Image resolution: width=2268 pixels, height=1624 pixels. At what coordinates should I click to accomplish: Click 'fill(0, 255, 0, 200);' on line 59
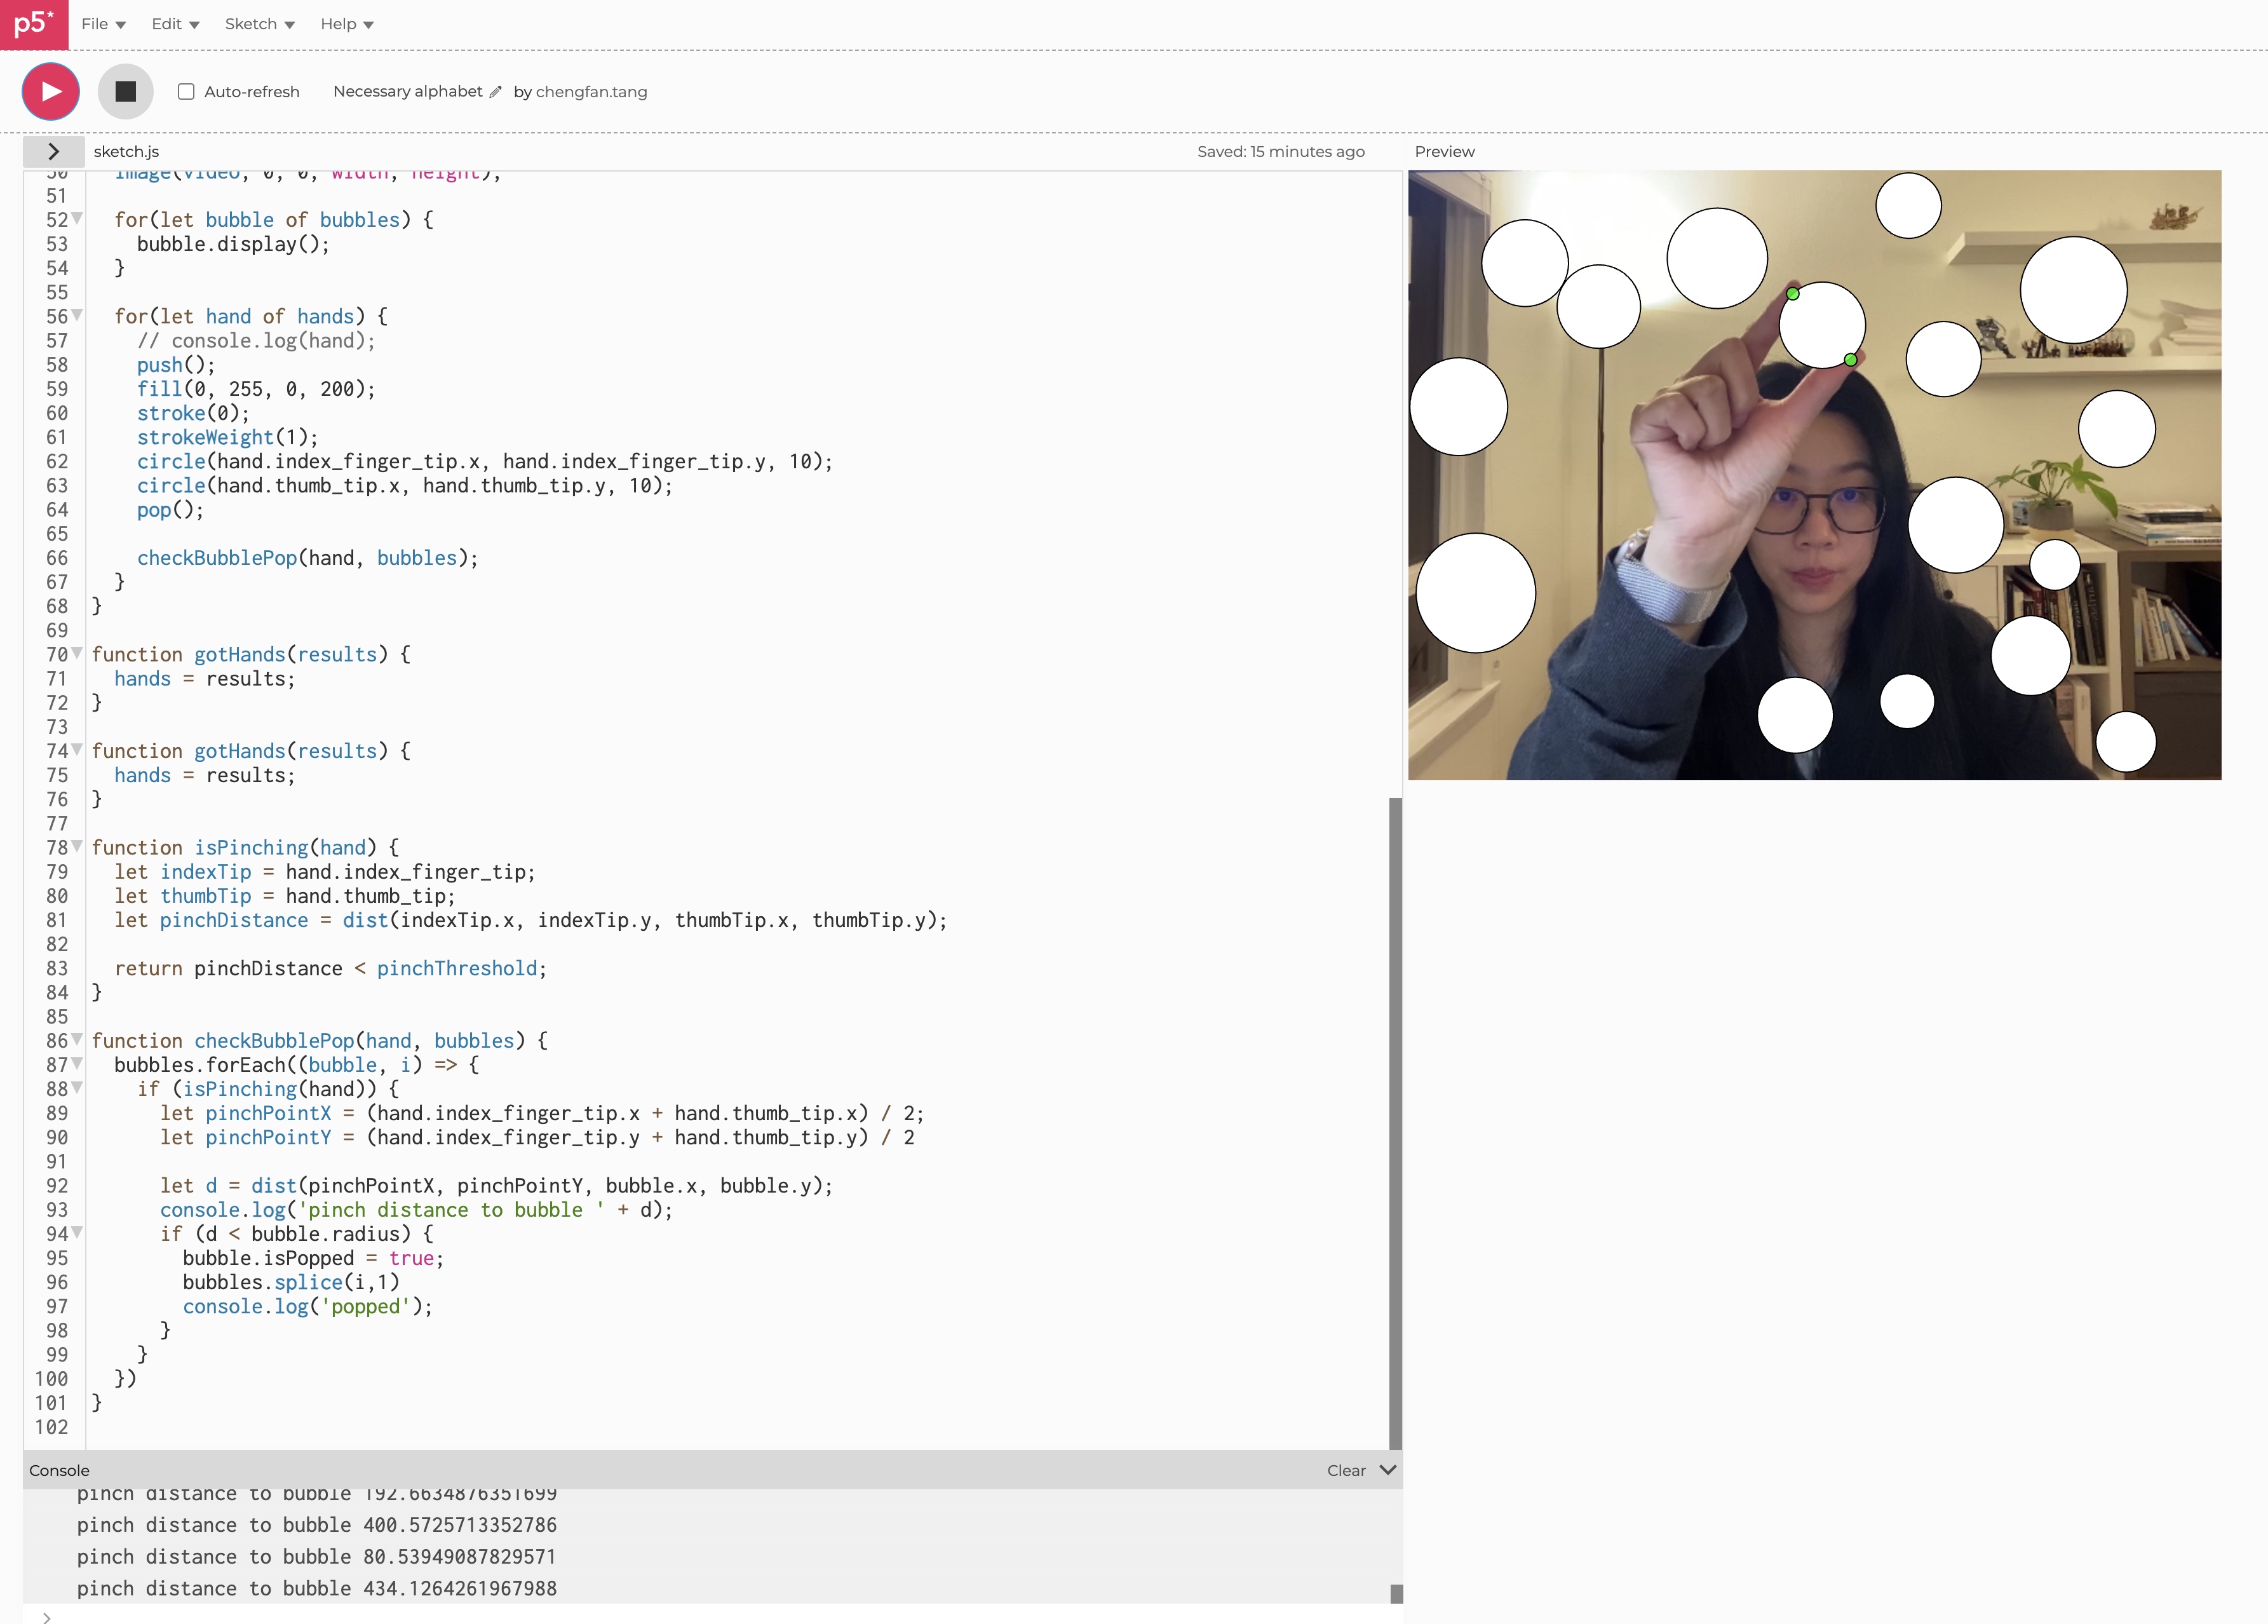click(x=256, y=389)
